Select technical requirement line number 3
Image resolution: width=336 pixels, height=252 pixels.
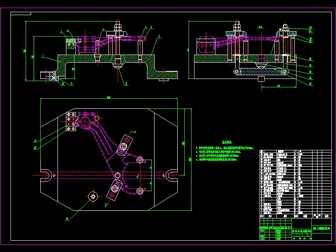click(218, 155)
